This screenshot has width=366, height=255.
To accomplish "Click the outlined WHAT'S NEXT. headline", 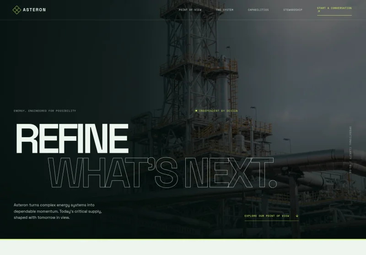I will (x=162, y=173).
